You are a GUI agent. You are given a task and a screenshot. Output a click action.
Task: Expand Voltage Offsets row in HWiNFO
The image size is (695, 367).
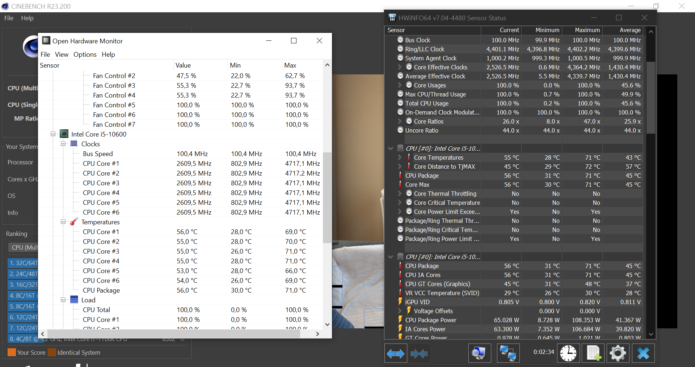[x=400, y=311]
